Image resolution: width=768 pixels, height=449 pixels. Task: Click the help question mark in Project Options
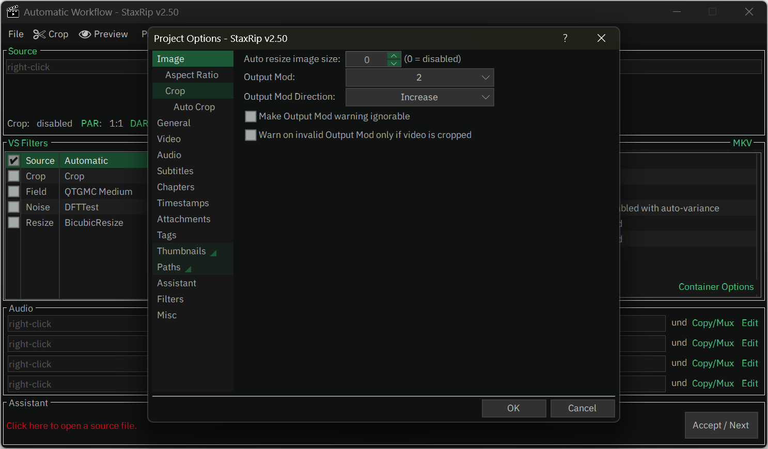(565, 38)
